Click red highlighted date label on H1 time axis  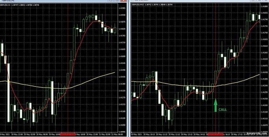click(x=68, y=135)
